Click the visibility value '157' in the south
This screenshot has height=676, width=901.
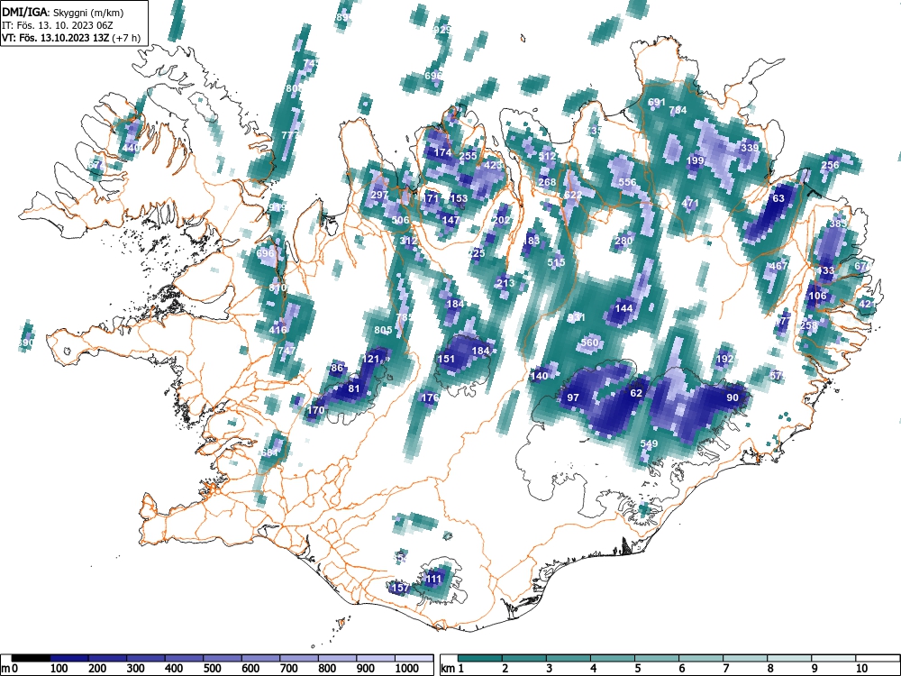pos(400,588)
